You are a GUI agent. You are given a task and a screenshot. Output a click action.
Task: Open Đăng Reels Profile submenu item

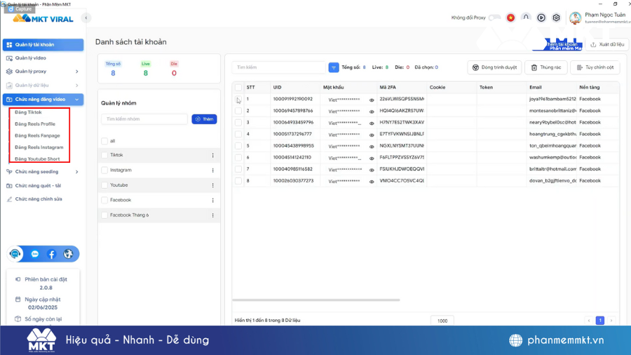[x=35, y=124]
